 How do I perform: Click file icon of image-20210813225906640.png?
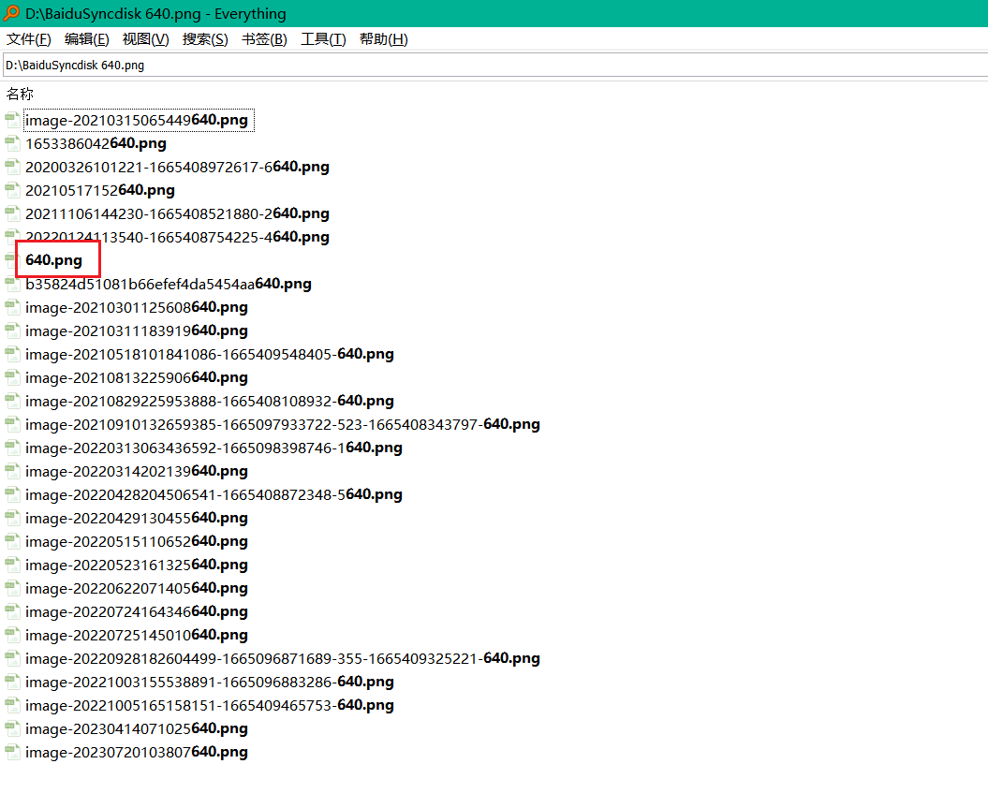click(12, 377)
